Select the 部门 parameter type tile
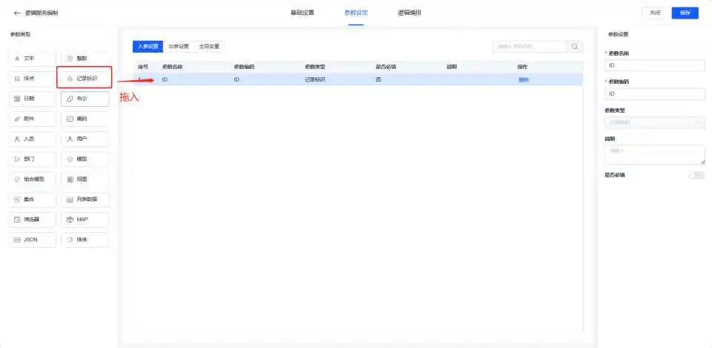712x348 pixels. (32, 159)
